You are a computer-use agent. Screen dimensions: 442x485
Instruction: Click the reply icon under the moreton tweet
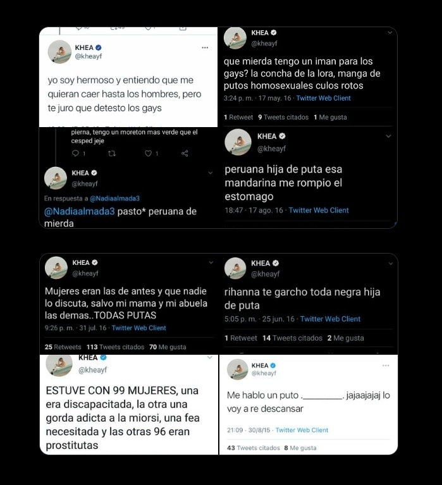coord(75,153)
